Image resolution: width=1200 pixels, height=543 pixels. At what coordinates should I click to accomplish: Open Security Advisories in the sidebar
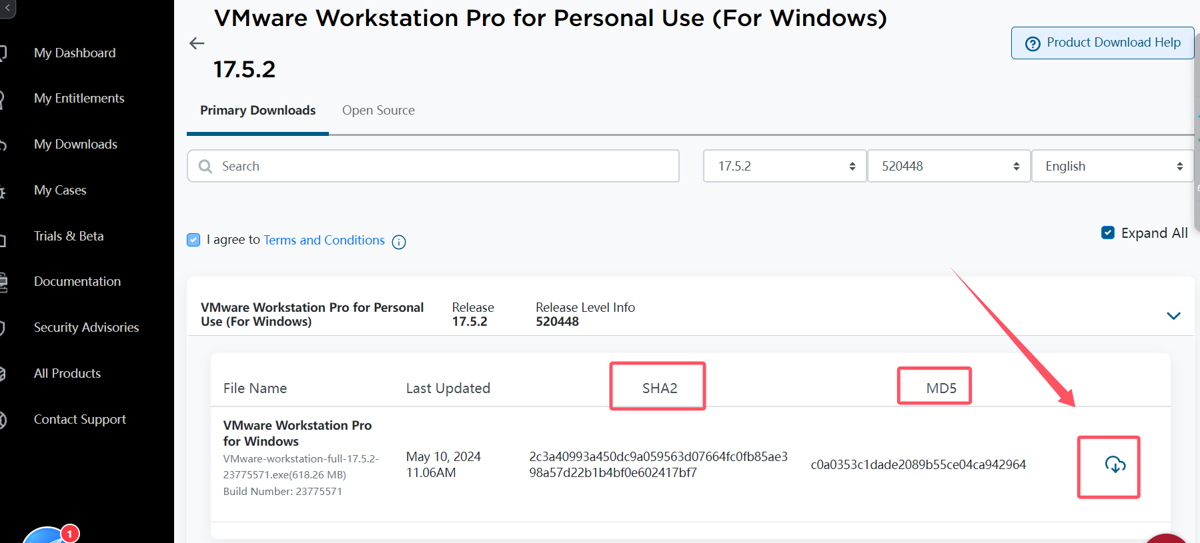point(87,327)
